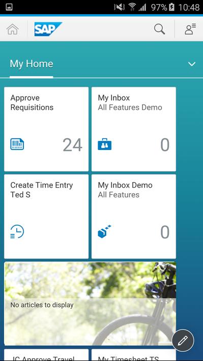Select the My Home tab
203x361 pixels.
point(32,64)
